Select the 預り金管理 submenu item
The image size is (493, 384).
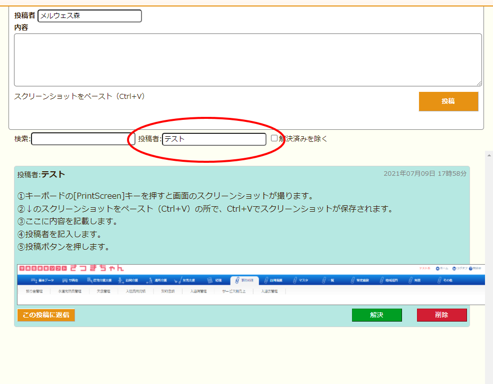(x=34, y=291)
